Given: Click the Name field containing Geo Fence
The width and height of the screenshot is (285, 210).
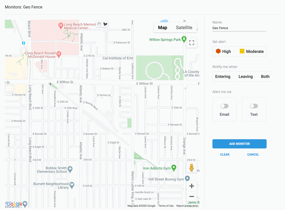Looking at the screenshot, I should click(239, 28).
